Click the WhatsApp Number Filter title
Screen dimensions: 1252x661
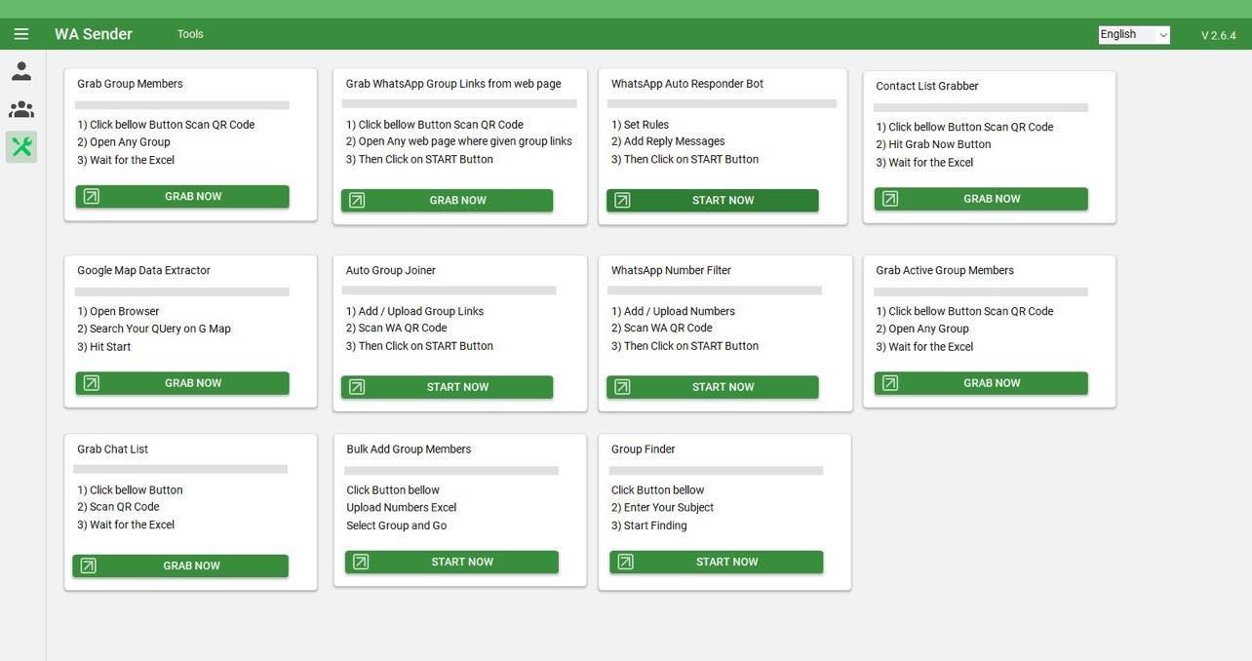671,270
